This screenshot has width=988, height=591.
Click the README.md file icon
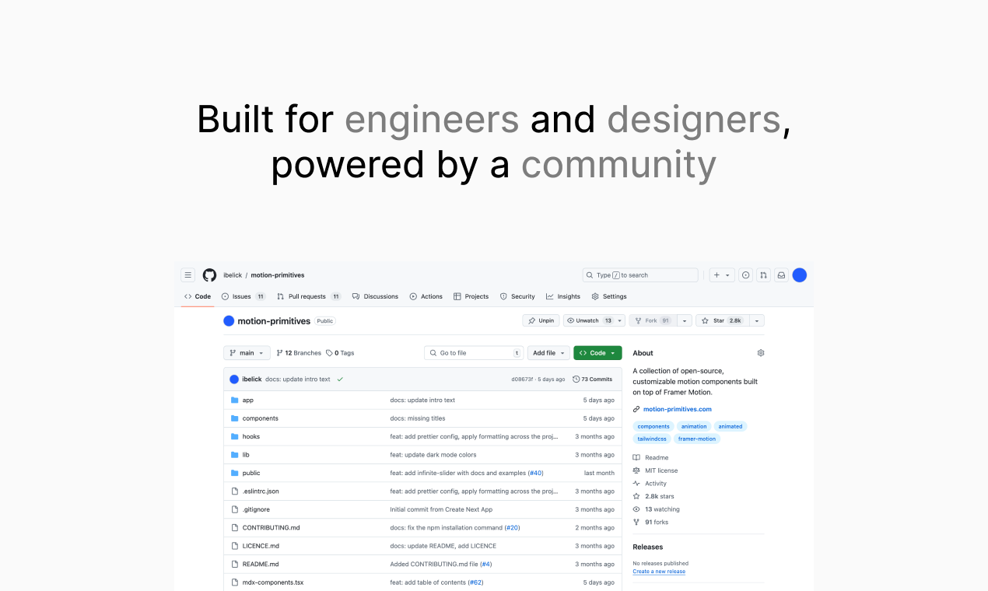click(x=234, y=564)
